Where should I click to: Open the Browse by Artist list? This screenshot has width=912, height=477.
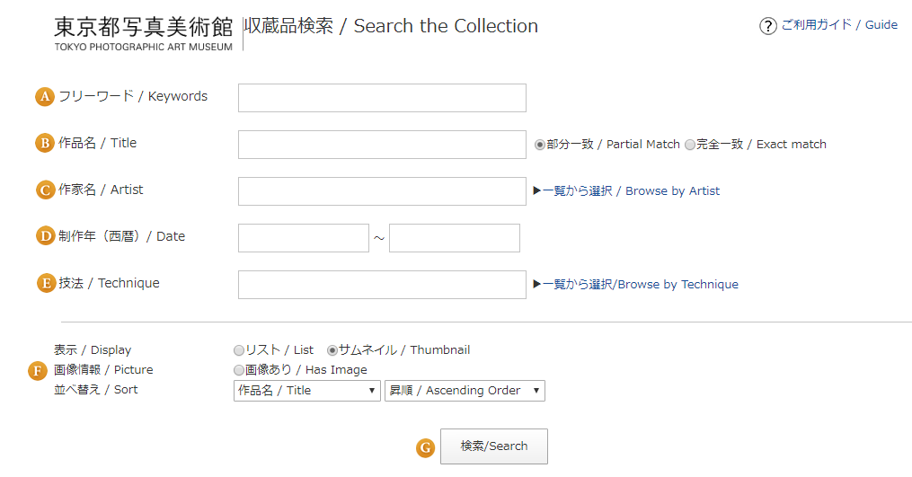(x=631, y=190)
